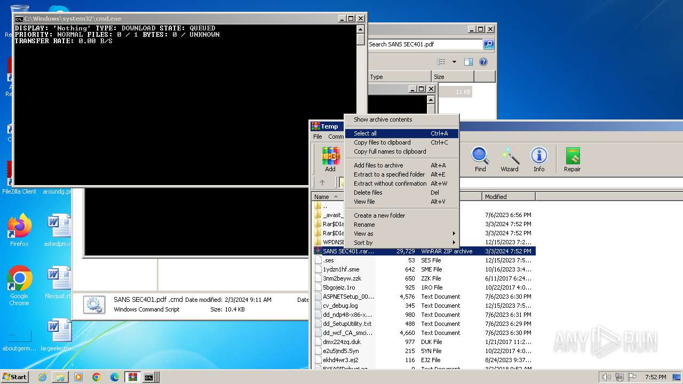Click the change view icon in Explorer
This screenshot has width=683, height=384.
[x=441, y=62]
